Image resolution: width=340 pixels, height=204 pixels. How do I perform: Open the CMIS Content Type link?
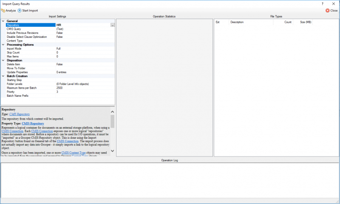[x=73, y=153]
